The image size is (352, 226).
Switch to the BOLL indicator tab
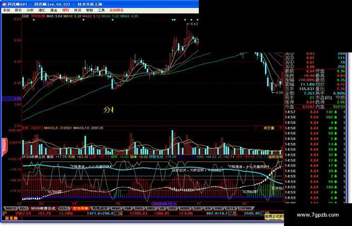click(64, 208)
